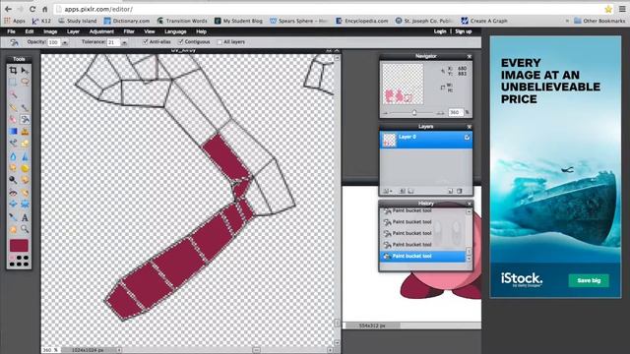Select the Sponge tool

pyautogui.click(x=25, y=168)
